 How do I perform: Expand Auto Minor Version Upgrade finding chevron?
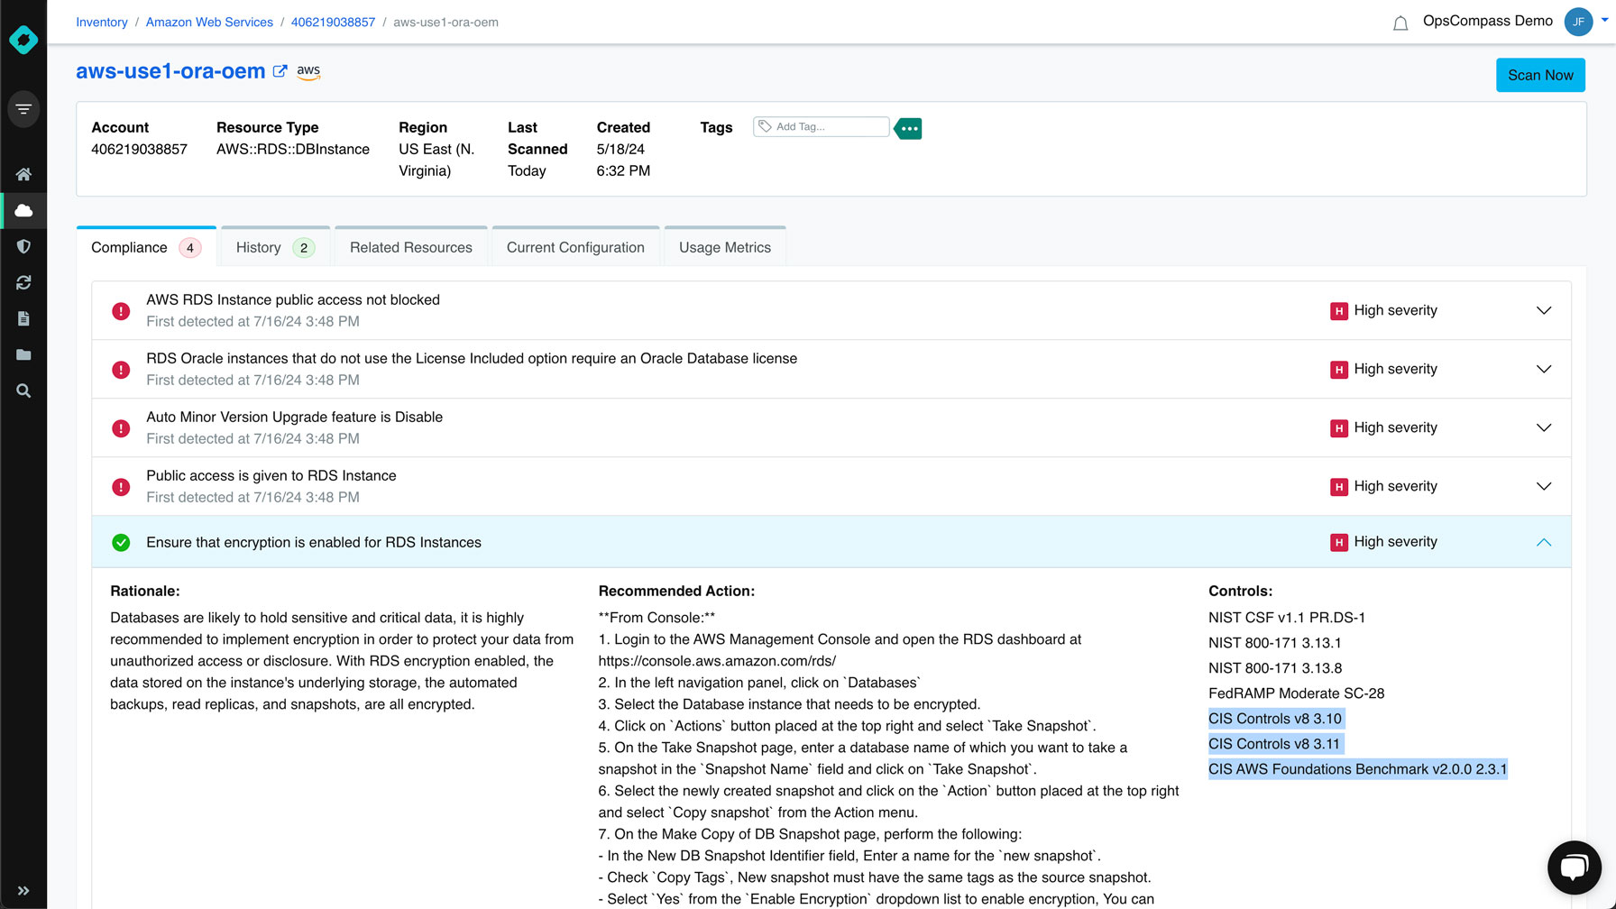tap(1544, 427)
